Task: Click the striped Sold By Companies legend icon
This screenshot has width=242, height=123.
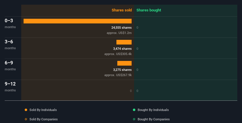Action: [26, 119]
